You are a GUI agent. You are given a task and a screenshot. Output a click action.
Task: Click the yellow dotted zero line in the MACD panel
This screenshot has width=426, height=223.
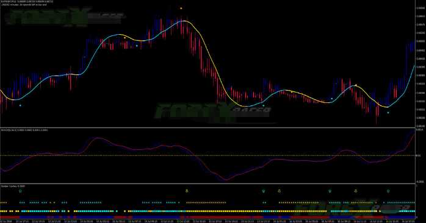pos(208,155)
